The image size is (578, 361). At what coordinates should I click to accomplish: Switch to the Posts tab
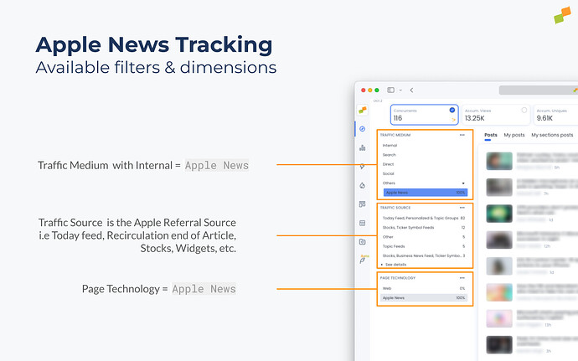[x=491, y=135]
